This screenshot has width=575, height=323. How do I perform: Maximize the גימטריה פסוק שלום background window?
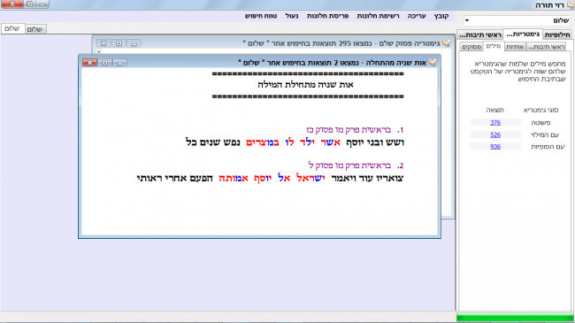click(119, 43)
